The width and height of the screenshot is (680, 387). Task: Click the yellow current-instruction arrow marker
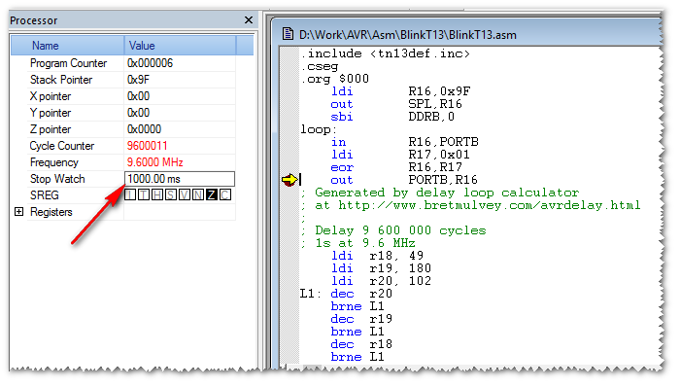289,180
